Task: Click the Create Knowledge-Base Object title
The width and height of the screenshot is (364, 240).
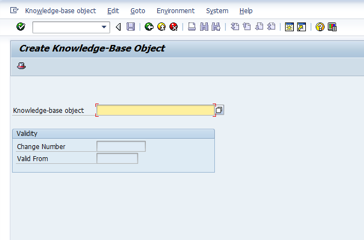Action: [92, 48]
